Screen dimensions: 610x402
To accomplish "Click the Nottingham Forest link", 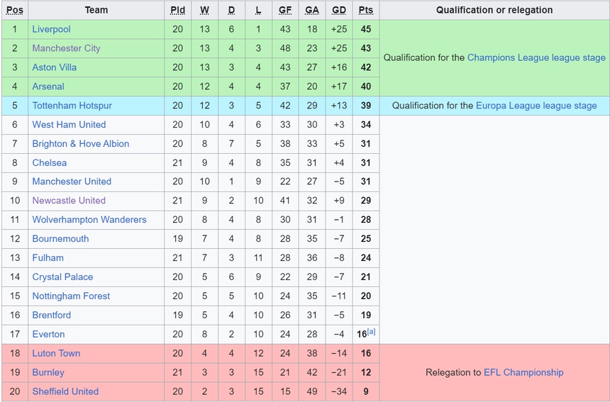I will coord(71,296).
